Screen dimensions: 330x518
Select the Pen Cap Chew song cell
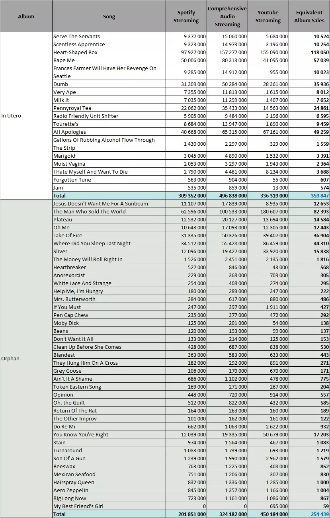point(109,315)
